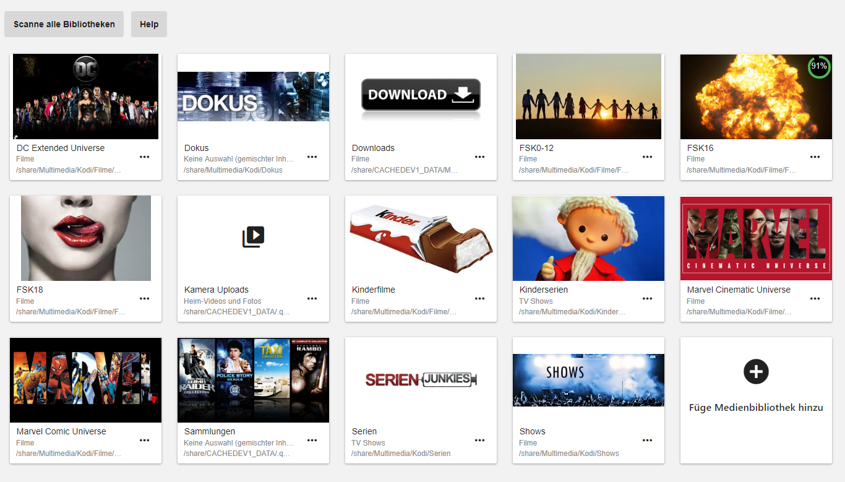Open the Serien Junkies logo thumbnail
The width and height of the screenshot is (845, 482).
pyautogui.click(x=421, y=379)
